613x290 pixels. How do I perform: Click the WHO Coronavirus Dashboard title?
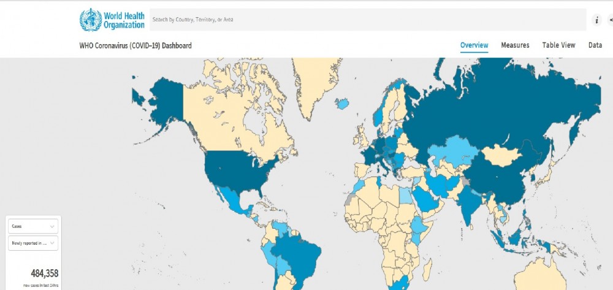click(135, 45)
